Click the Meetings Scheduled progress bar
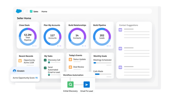 coord(102,63)
